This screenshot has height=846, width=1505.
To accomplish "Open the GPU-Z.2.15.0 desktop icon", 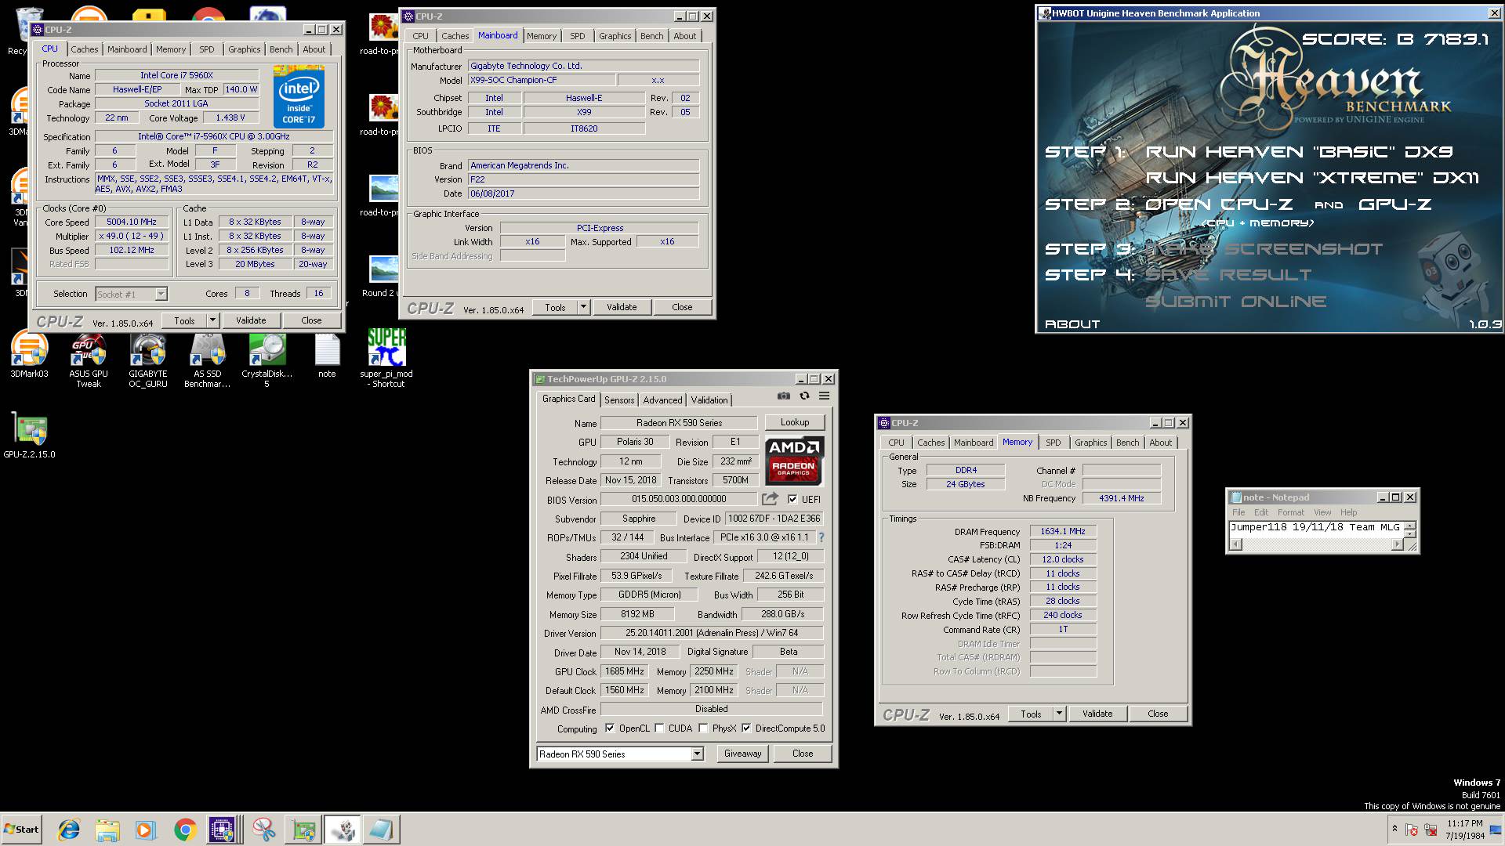I will pos(29,436).
